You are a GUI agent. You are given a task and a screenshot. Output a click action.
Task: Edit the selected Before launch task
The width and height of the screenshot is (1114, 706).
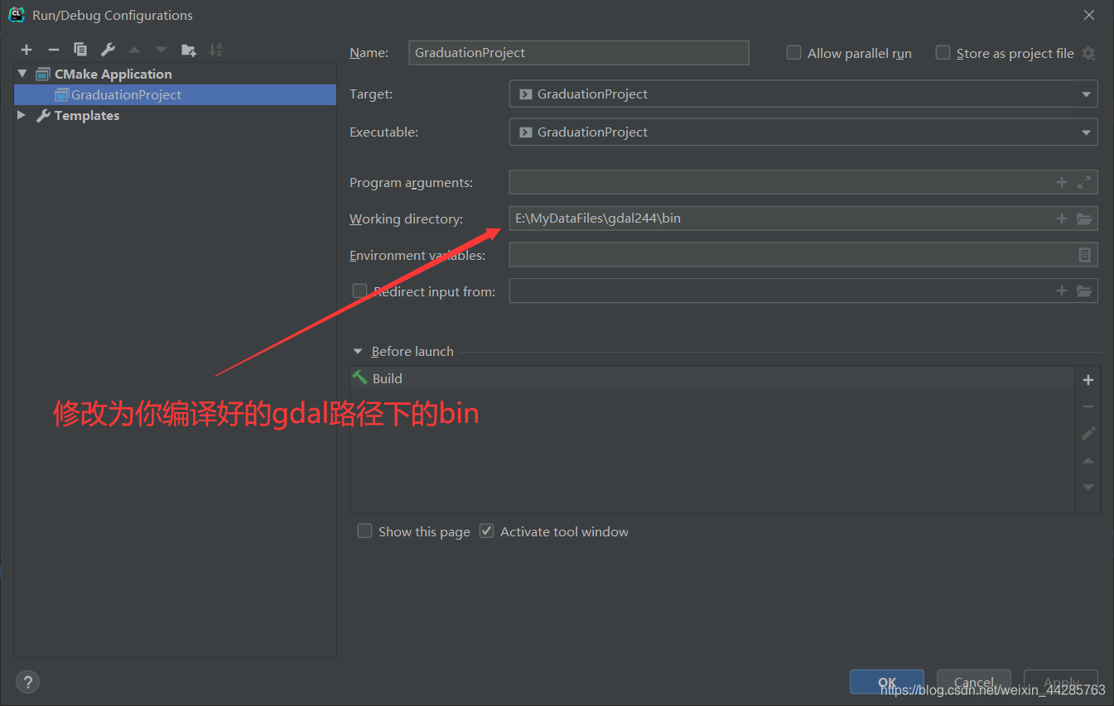[x=1088, y=433]
